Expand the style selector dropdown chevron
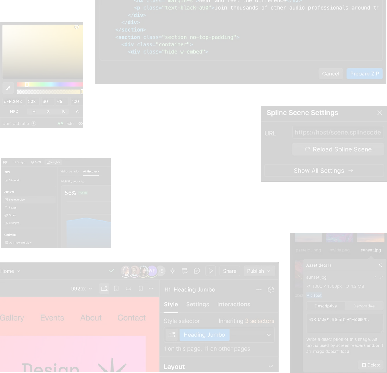This screenshot has width=387, height=373. 269,335
